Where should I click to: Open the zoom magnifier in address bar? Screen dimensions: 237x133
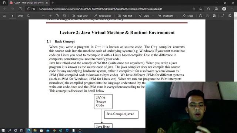pyautogui.click(x=194, y=9)
